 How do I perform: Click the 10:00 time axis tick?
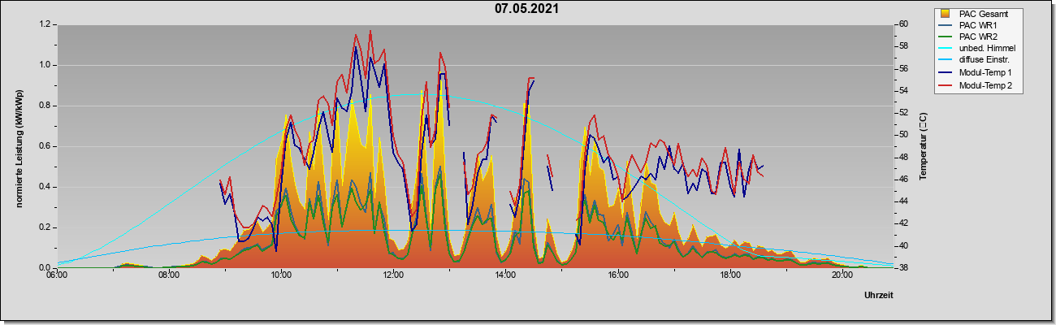[281, 275]
